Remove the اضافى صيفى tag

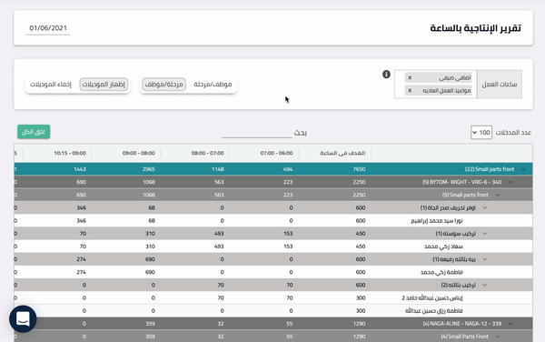[410, 77]
